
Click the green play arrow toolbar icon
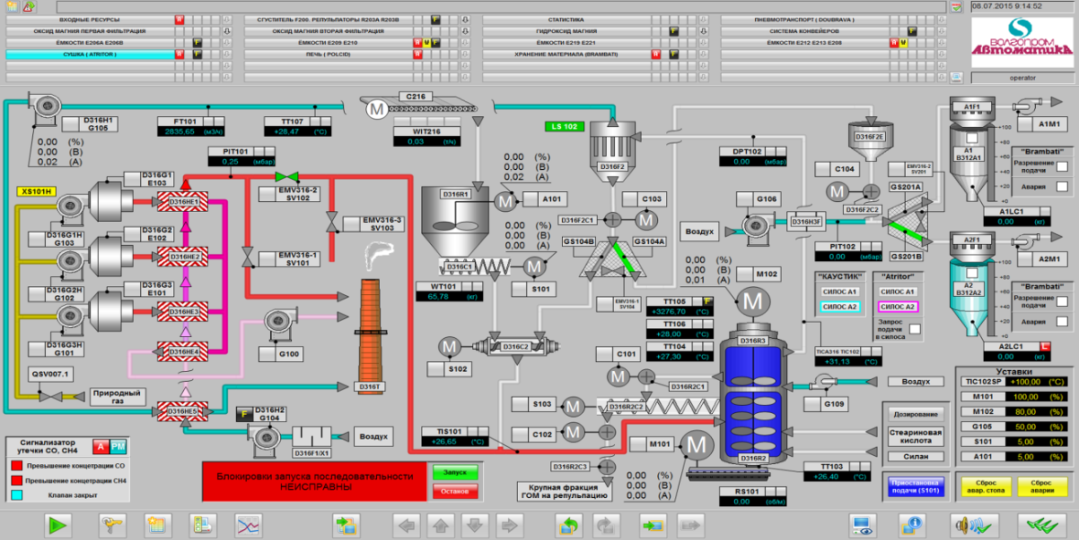pos(59,524)
